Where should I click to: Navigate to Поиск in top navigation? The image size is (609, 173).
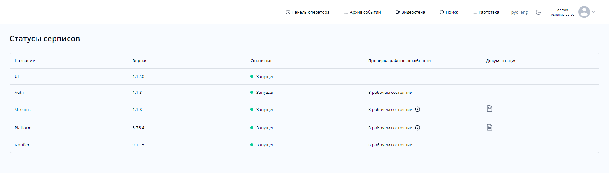click(449, 12)
